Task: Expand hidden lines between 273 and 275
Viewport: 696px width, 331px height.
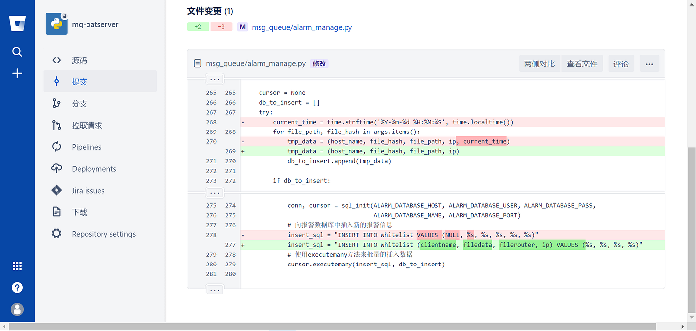Action: pyautogui.click(x=215, y=193)
